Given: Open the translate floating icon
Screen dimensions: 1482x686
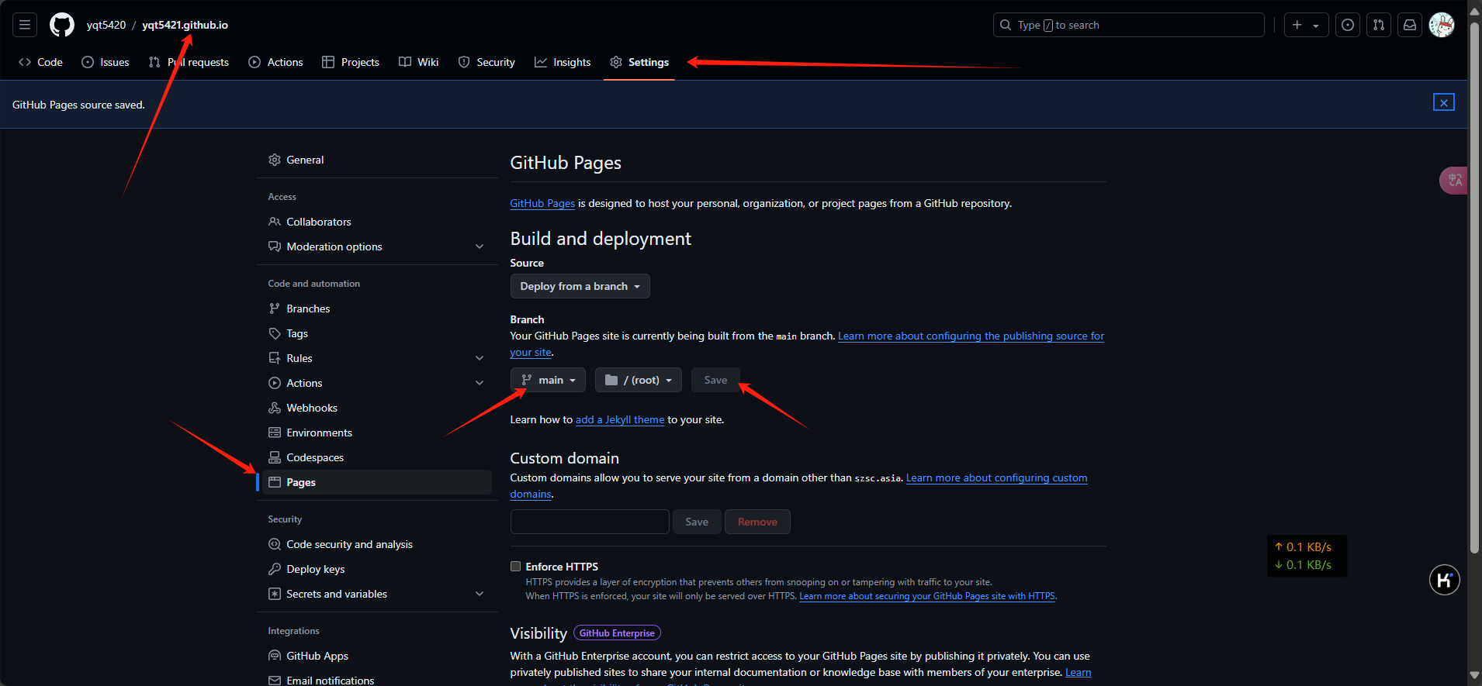Looking at the screenshot, I should click(x=1454, y=180).
